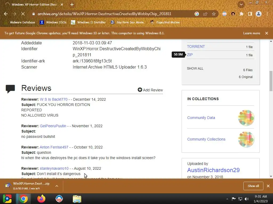Close the Windows XP Horror Edition tab

[62, 5]
